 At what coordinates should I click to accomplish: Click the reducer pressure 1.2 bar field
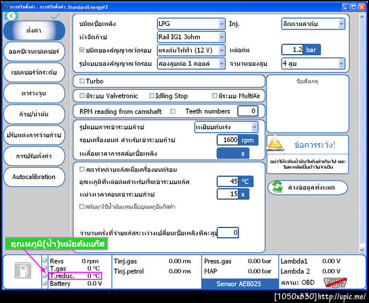coord(292,50)
